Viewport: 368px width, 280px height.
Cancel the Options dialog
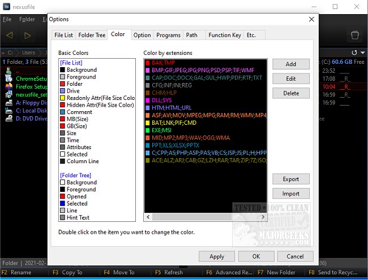295,257
